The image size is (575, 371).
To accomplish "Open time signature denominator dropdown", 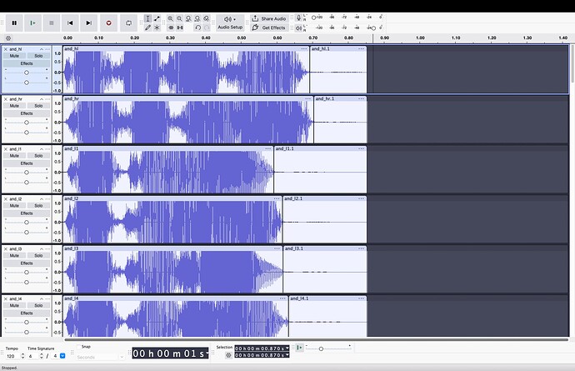I will 62,356.
